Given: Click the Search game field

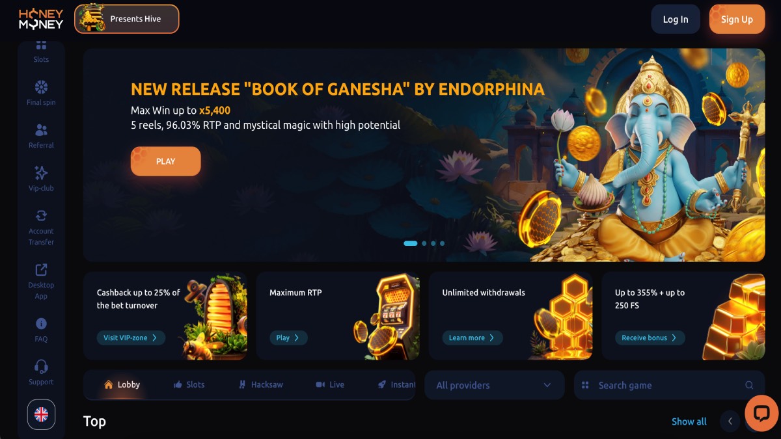Looking at the screenshot, I should click(x=669, y=385).
